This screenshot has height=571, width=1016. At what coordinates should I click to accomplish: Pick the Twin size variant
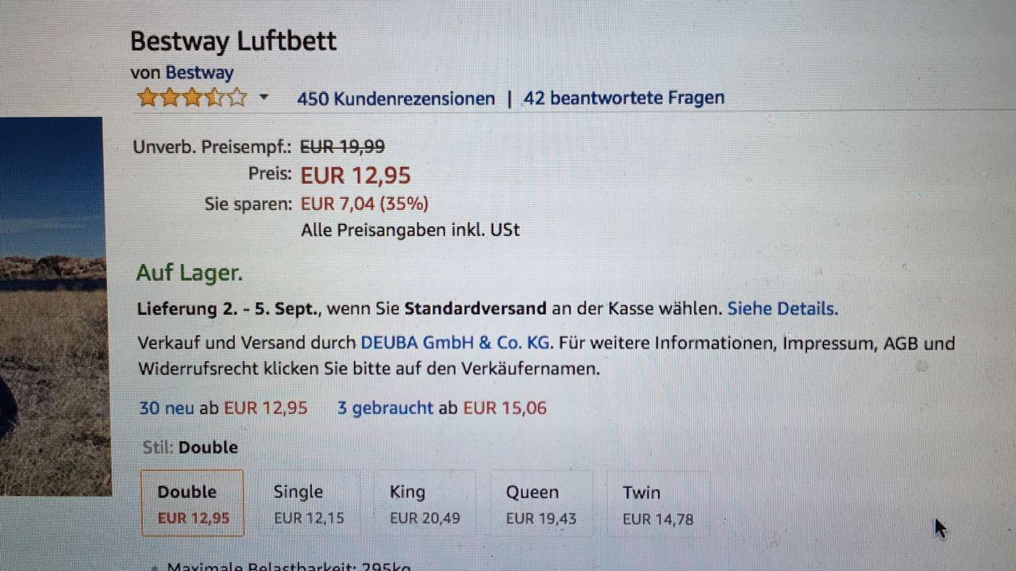click(x=657, y=504)
